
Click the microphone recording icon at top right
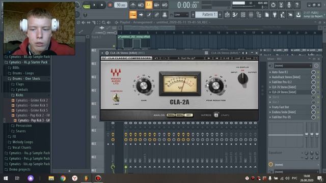tap(289, 5)
